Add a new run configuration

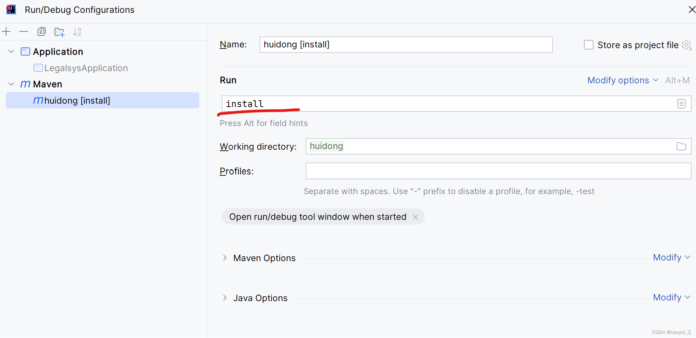6,31
